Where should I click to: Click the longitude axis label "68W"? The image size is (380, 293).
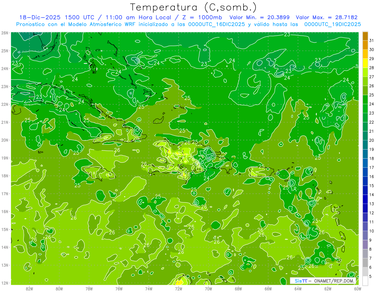238,289
